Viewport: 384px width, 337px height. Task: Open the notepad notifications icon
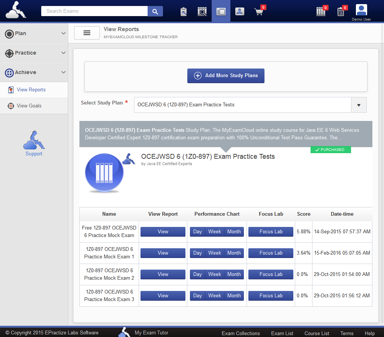pyautogui.click(x=341, y=12)
